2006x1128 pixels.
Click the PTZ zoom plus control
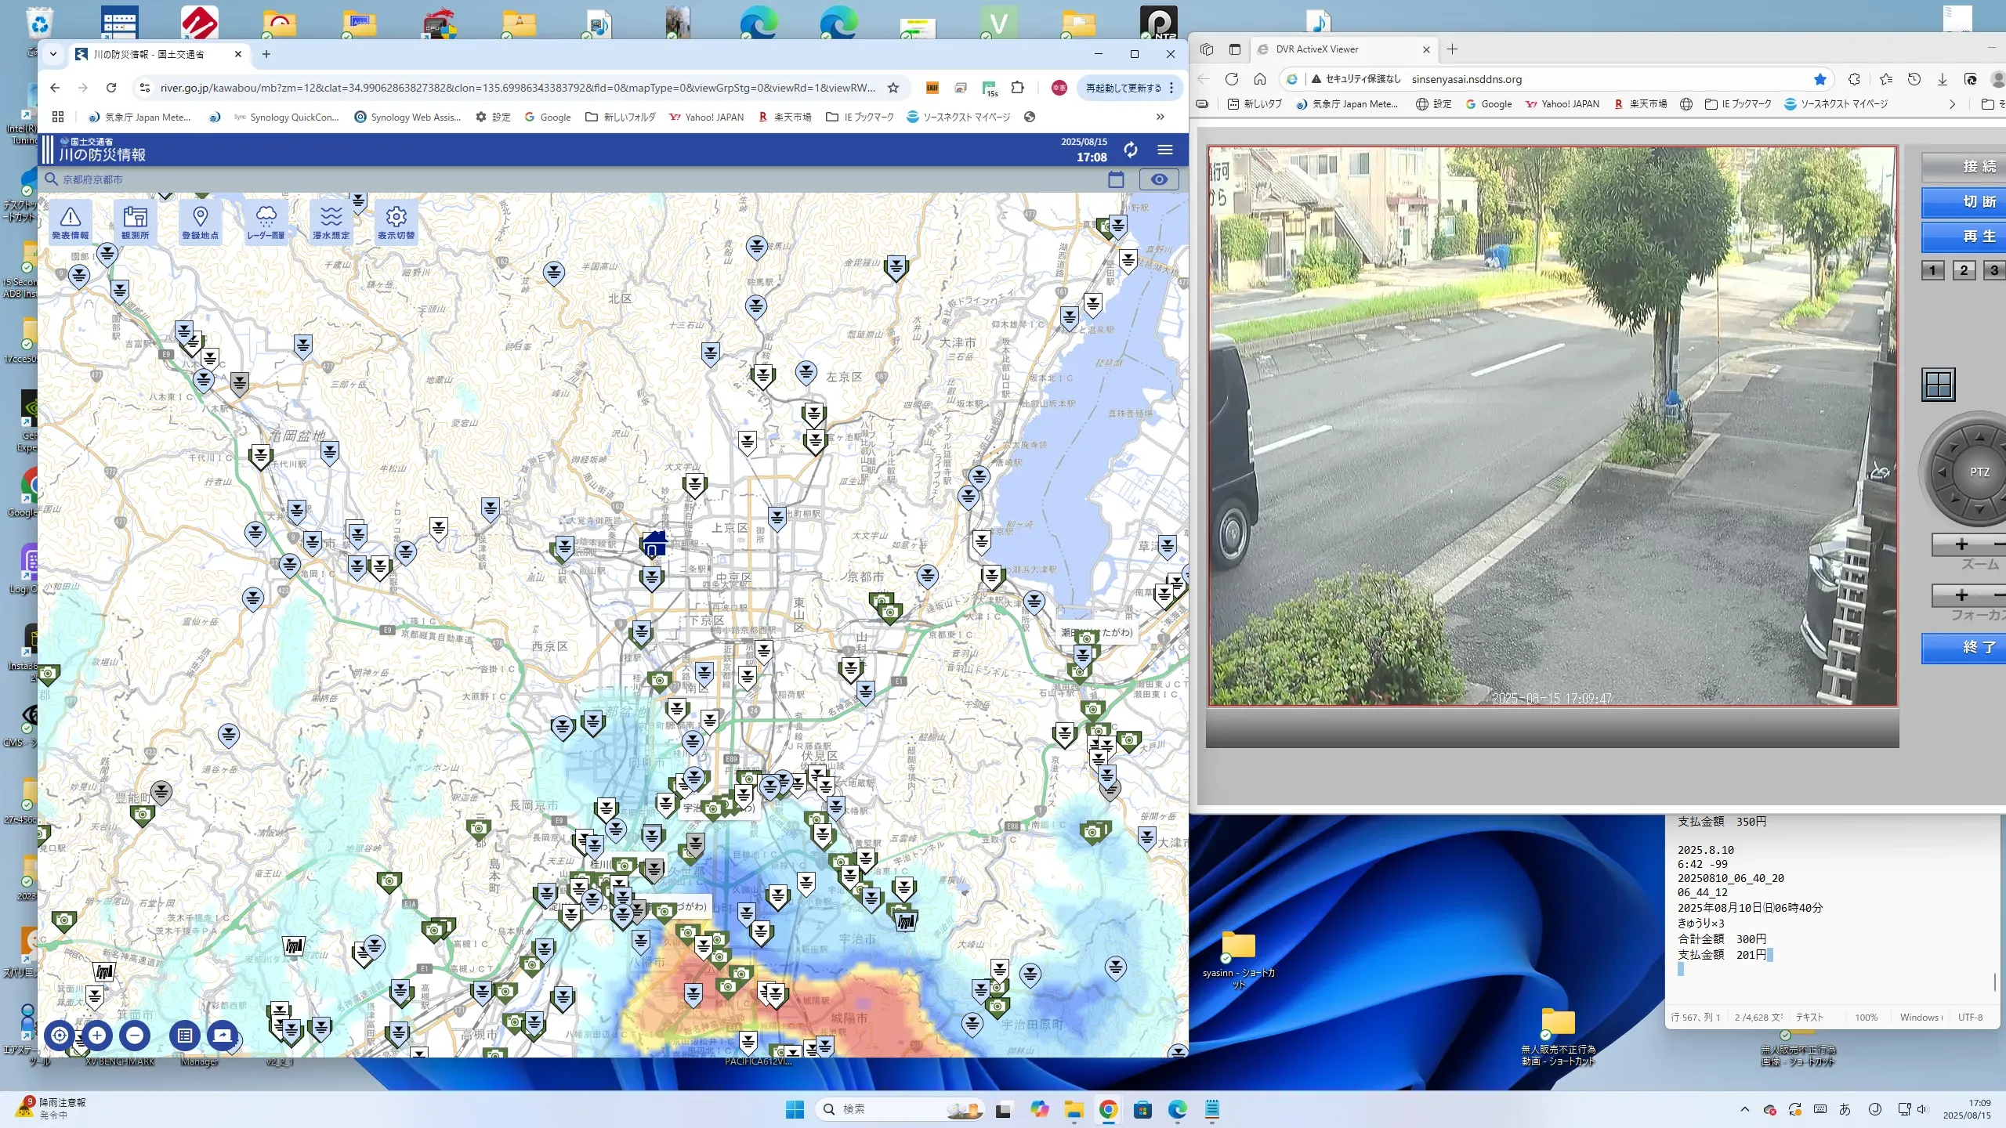point(1961,544)
